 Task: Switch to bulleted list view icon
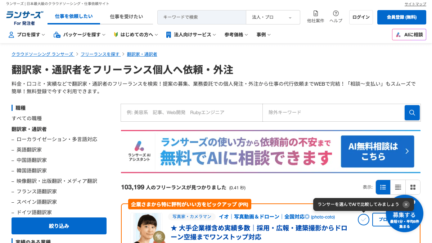[x=383, y=187]
